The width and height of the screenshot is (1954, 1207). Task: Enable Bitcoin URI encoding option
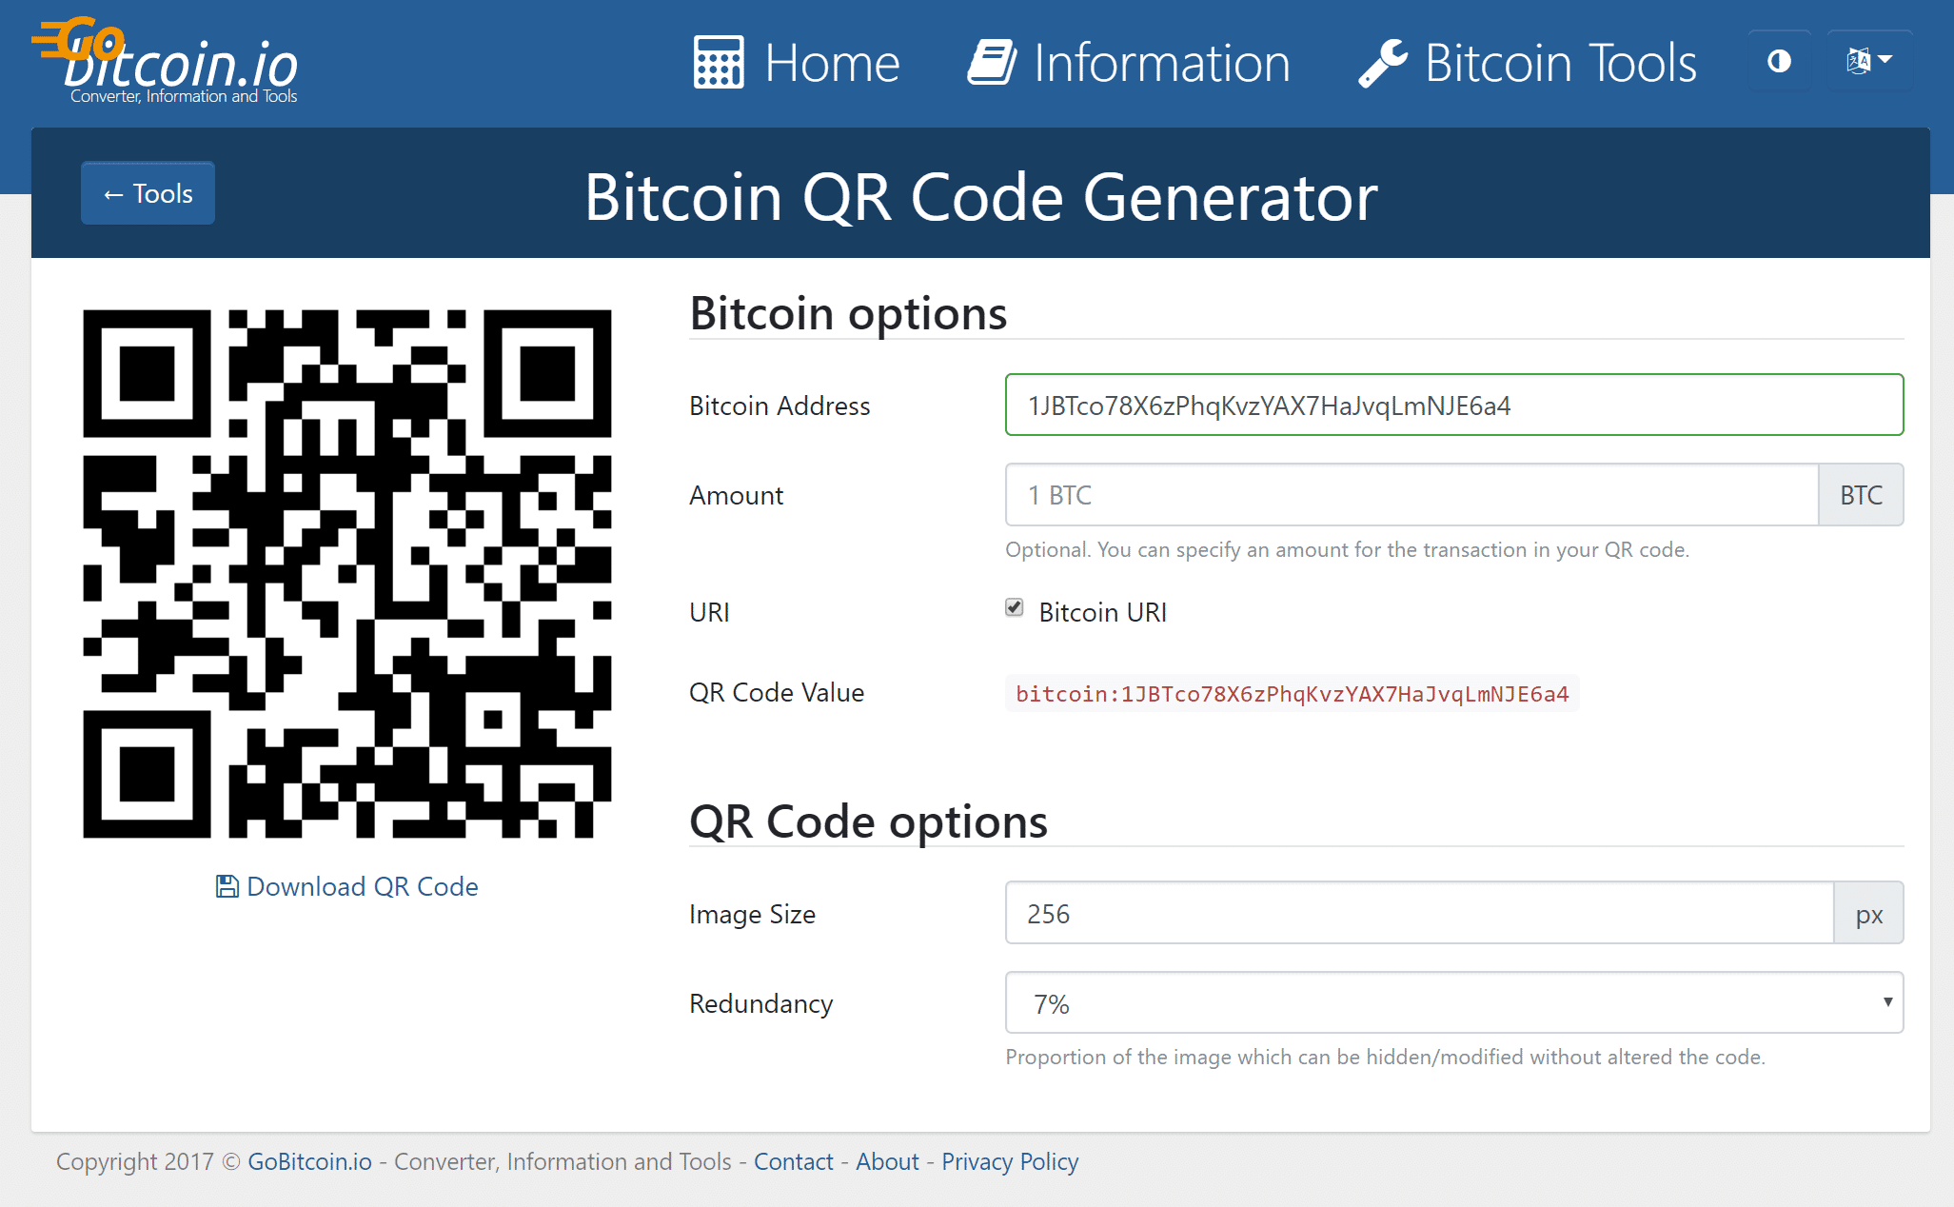[1015, 610]
